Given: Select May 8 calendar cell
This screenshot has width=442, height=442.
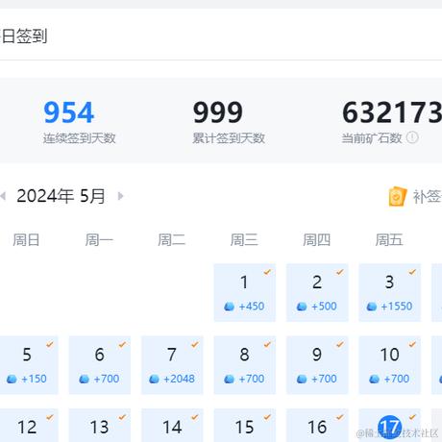Looking at the screenshot, I should [x=244, y=365].
